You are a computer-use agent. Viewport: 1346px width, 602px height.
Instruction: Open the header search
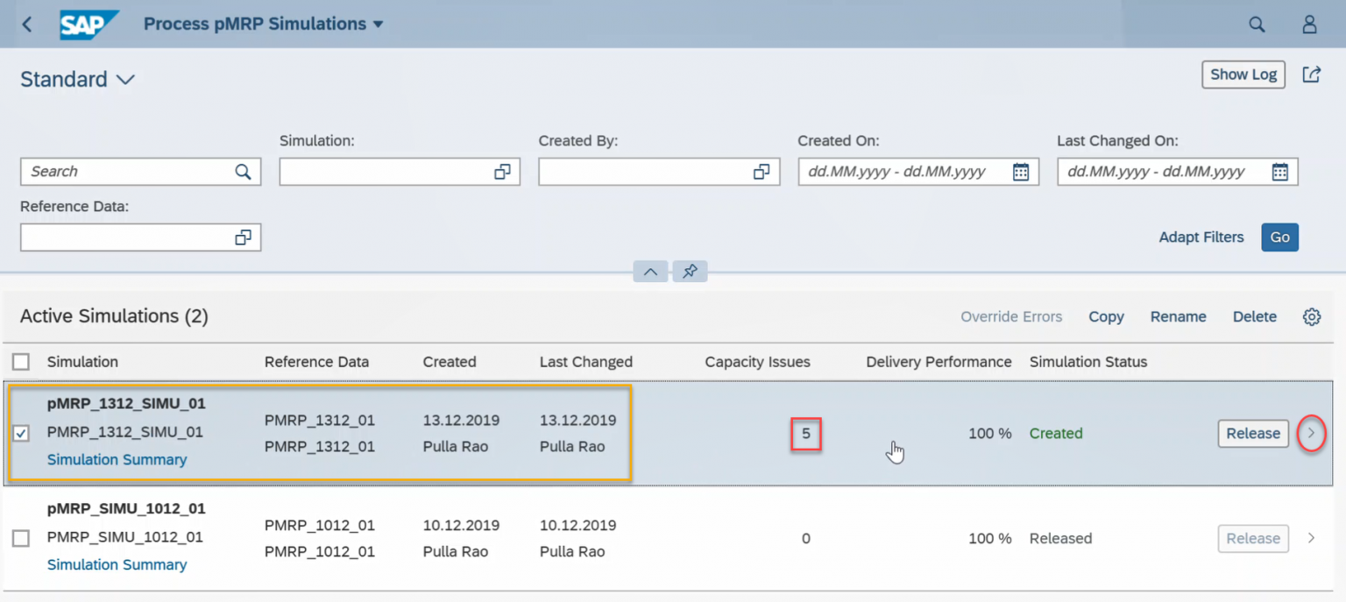coord(1257,24)
